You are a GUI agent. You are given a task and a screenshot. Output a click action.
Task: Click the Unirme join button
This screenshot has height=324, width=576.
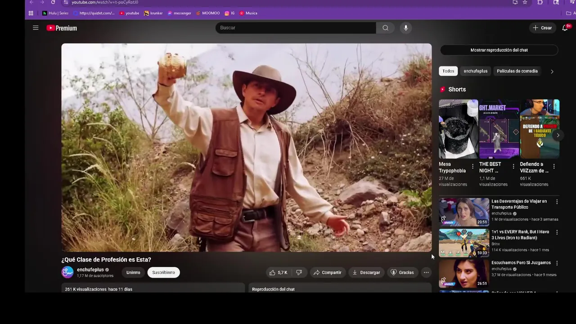point(133,272)
